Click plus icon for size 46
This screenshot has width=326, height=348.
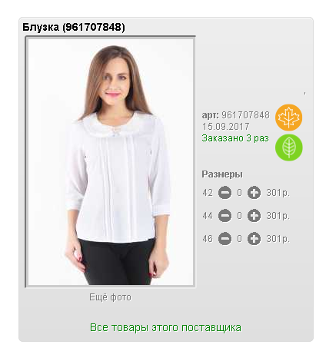(254, 239)
